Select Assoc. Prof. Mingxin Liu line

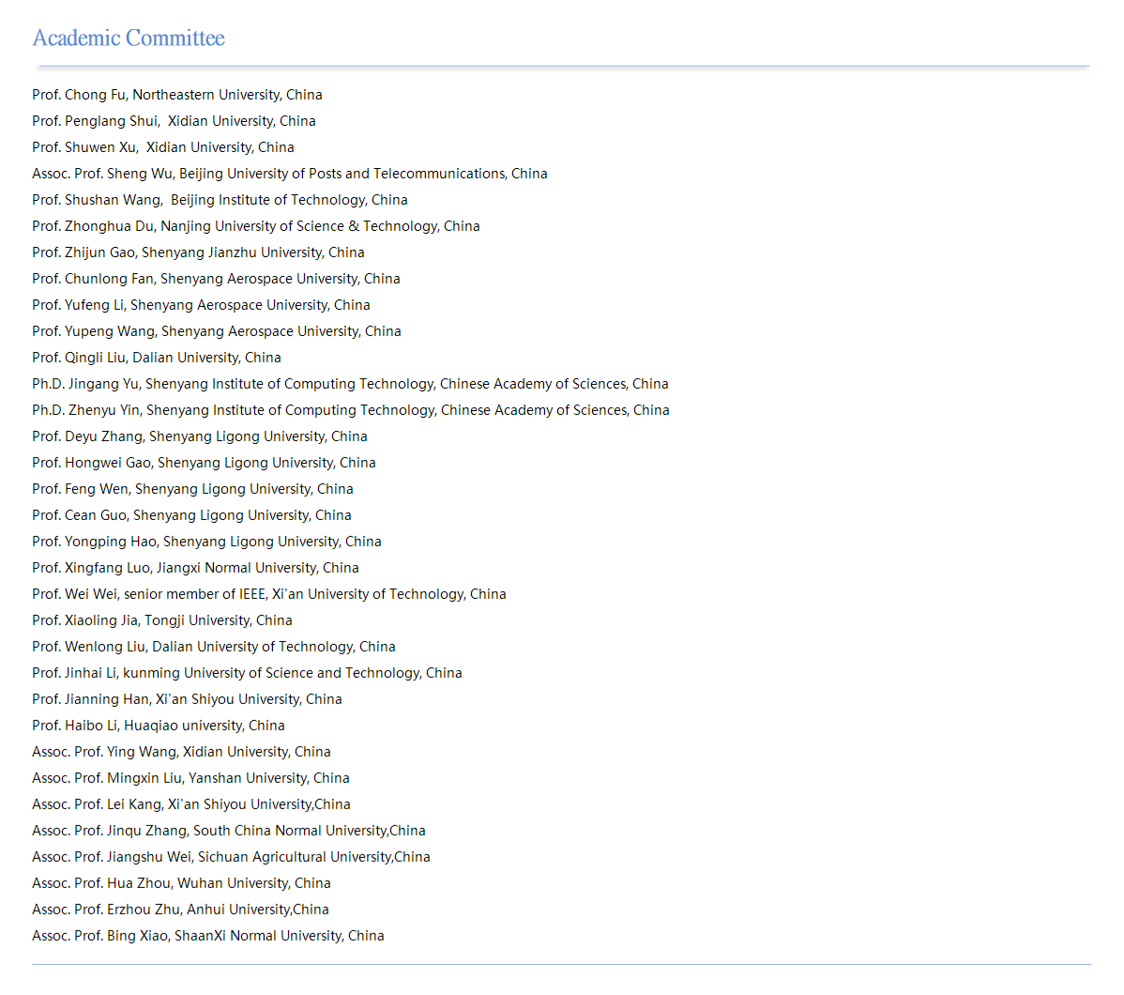point(190,778)
